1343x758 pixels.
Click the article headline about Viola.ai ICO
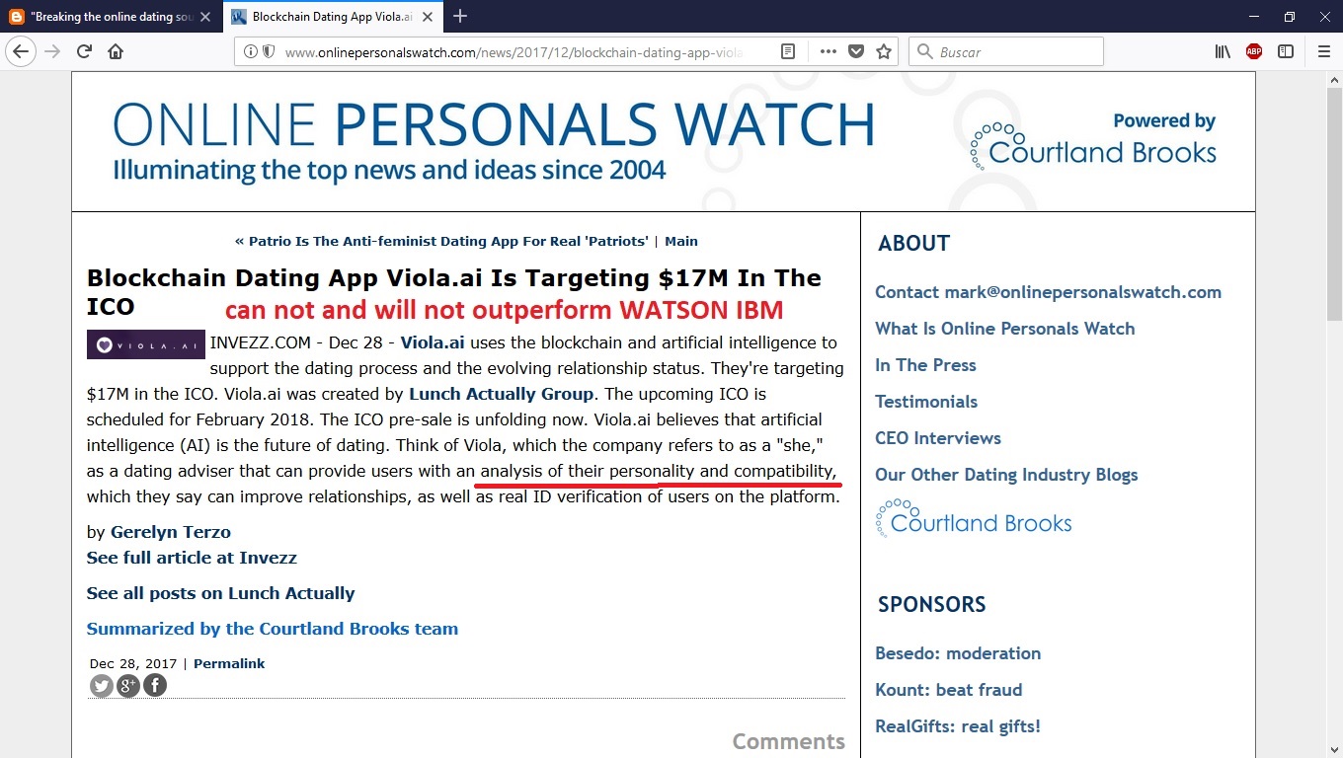(454, 291)
